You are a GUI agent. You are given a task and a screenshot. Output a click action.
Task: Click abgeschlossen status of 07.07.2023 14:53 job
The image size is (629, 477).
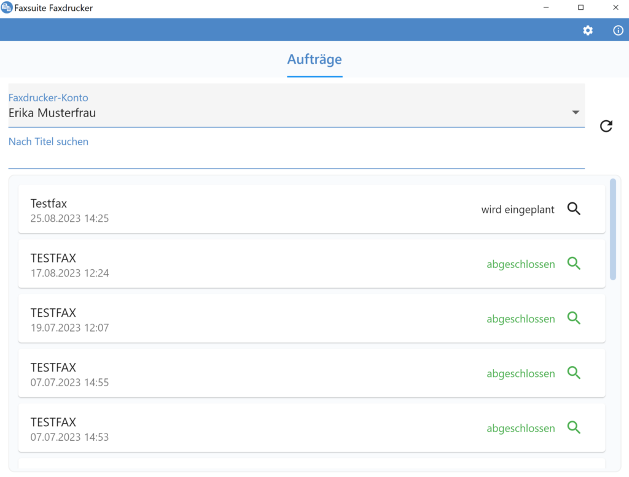click(521, 428)
